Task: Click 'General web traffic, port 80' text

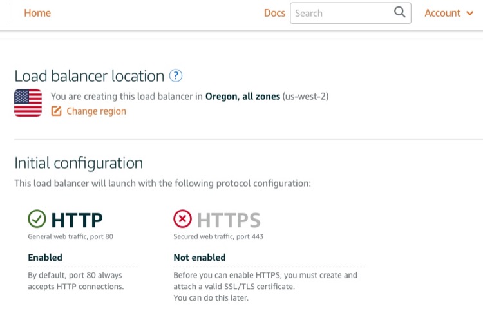Action: [x=71, y=236]
